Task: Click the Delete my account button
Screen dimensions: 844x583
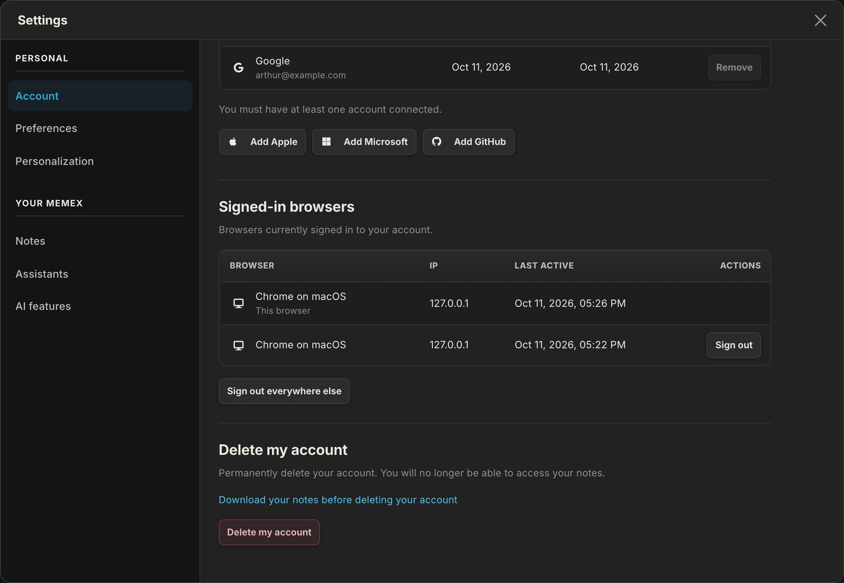Action: point(269,532)
